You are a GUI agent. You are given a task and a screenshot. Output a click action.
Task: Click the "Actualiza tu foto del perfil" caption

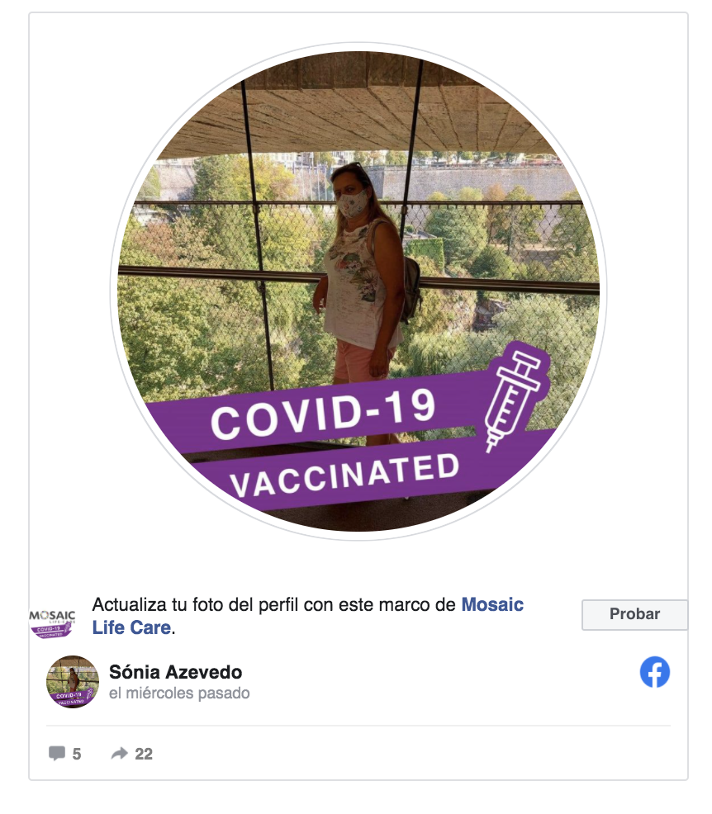(273, 604)
